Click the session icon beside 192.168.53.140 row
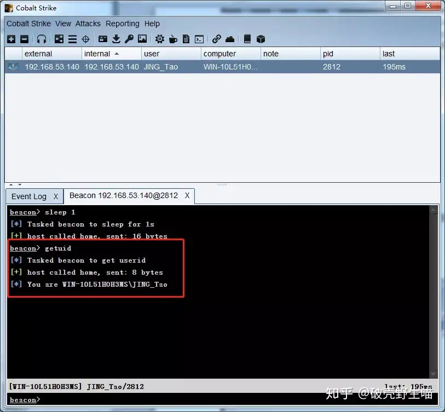This screenshot has height=412, width=445. tap(13, 67)
